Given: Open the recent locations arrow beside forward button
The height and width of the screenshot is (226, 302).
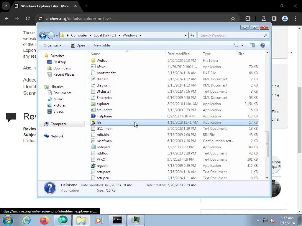Looking at the screenshot, I should tap(57, 36).
